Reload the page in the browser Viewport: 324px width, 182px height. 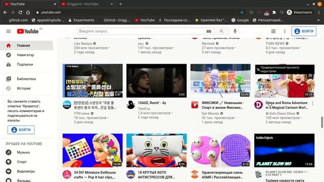pos(20,12)
